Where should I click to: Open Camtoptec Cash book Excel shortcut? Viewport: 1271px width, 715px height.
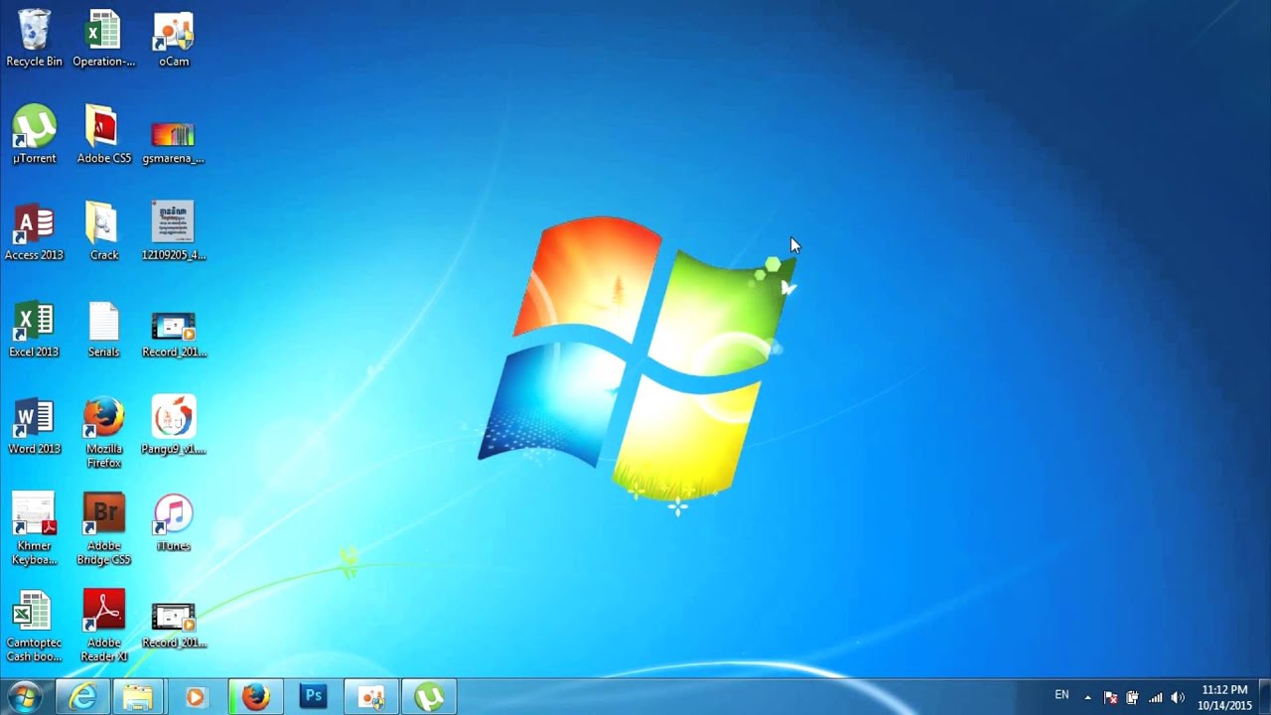click(x=34, y=627)
